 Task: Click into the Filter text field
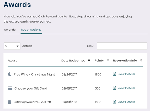tap(122, 46)
